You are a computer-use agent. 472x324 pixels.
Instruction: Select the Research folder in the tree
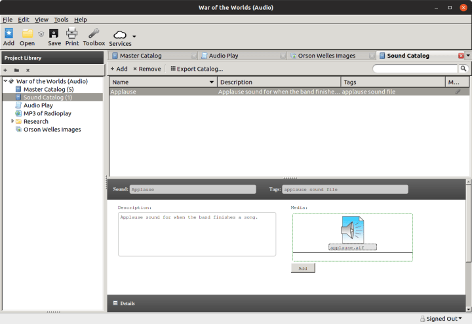click(x=36, y=122)
